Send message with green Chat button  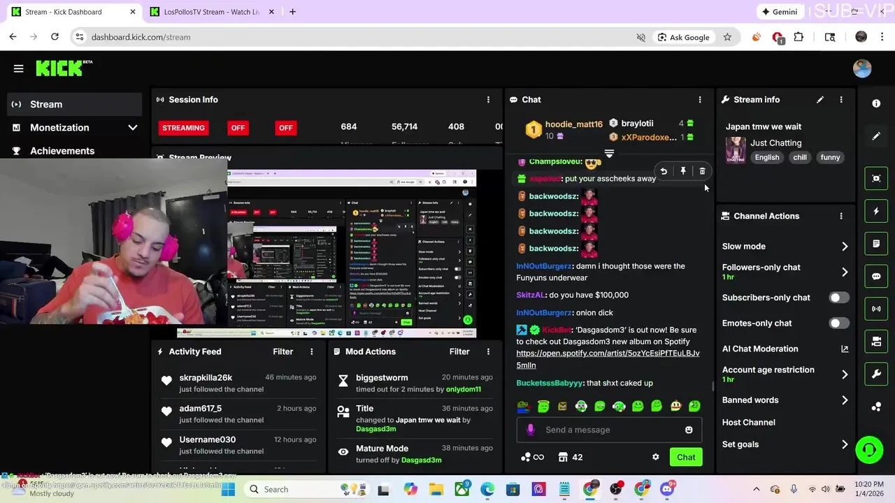click(x=686, y=457)
